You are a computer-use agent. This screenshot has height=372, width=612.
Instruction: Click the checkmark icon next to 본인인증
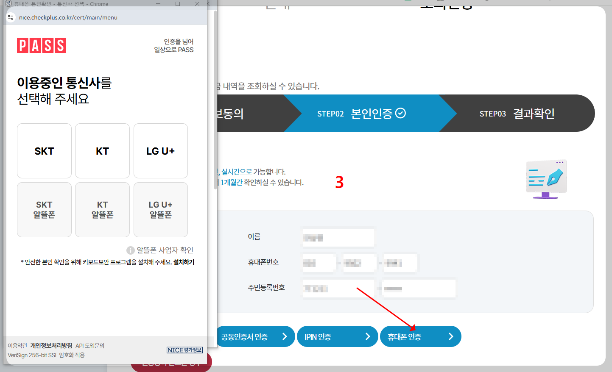click(400, 113)
